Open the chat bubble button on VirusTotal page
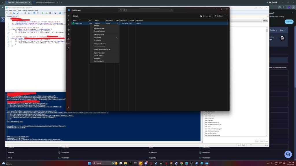296x166 pixels. [288, 154]
